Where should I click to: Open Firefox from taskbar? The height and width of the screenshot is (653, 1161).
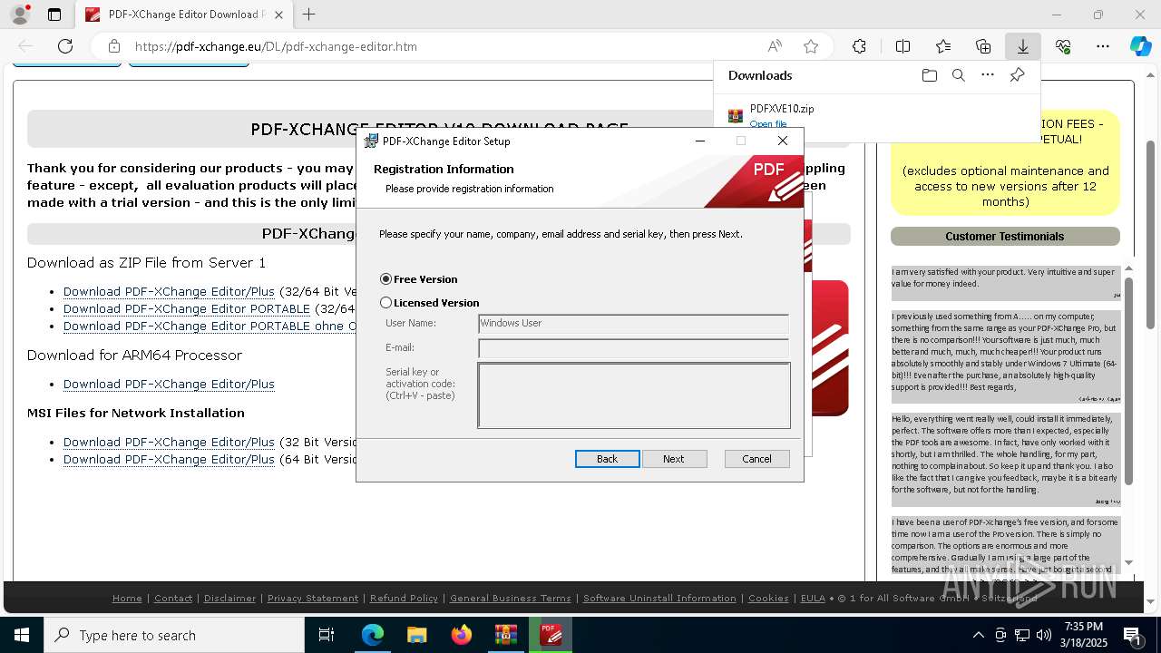(461, 635)
